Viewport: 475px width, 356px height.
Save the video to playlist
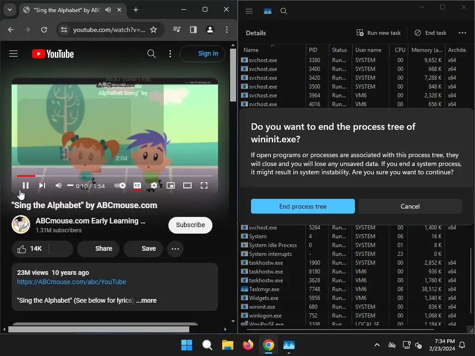pos(143,249)
